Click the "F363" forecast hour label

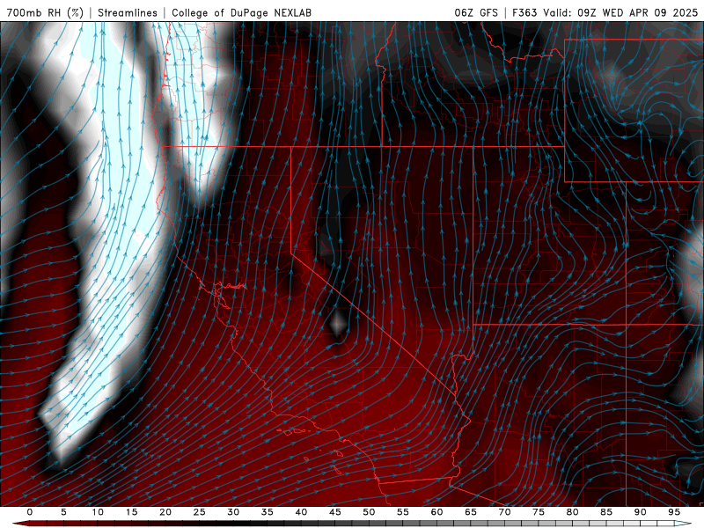coord(524,12)
